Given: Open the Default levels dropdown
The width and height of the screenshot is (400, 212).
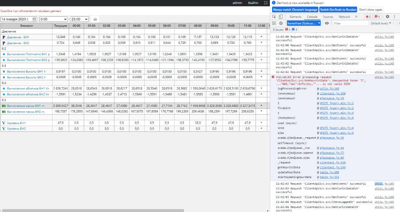Looking at the screenshot, I should click(381, 23).
